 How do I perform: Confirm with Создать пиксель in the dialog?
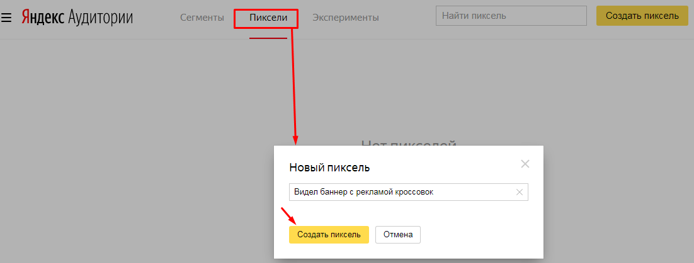(x=329, y=234)
